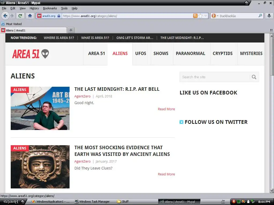The height and width of the screenshot is (205, 274).
Task: Switch to WindowsApplication1 taskbar button
Action: pyautogui.click(x=50, y=202)
